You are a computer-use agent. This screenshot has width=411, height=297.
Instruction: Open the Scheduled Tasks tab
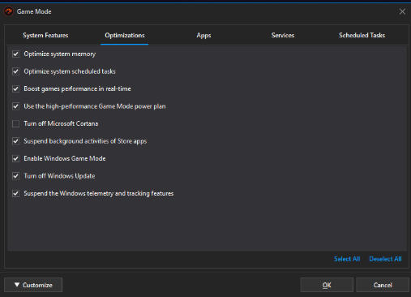tap(362, 36)
